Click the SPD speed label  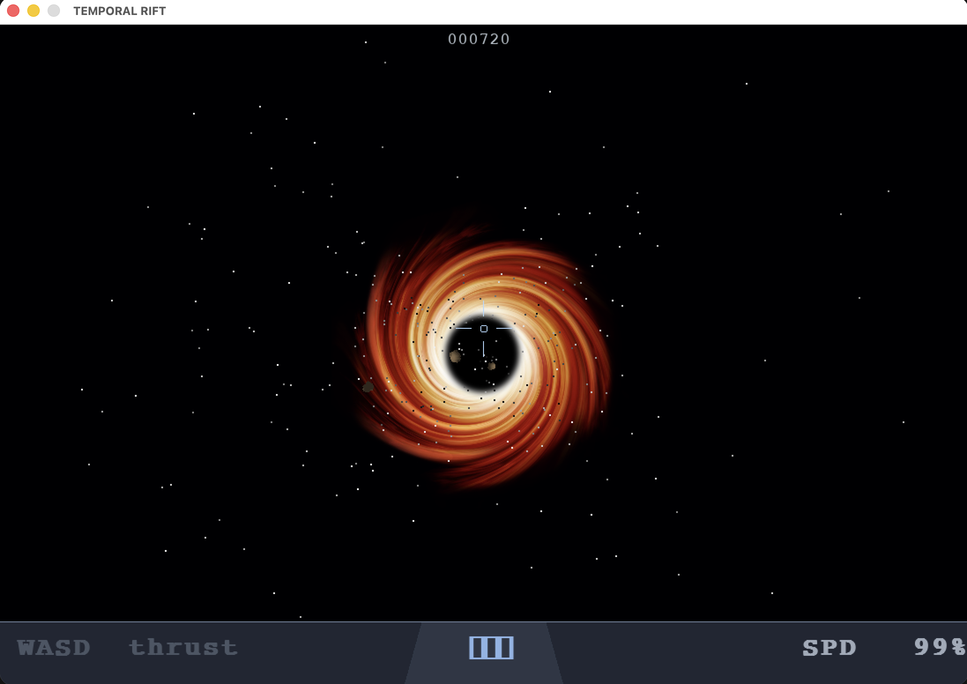[x=829, y=647]
